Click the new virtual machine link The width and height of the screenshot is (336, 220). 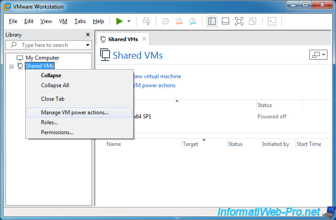pyautogui.click(x=157, y=76)
